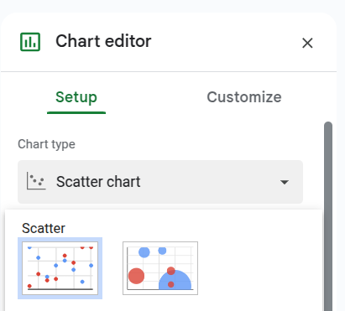
Task: Click the Chart editor vertical scrollbar
Action: [x=328, y=216]
